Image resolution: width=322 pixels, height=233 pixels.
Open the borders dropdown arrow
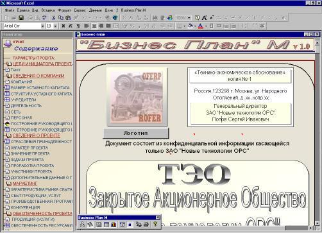coord(184,26)
